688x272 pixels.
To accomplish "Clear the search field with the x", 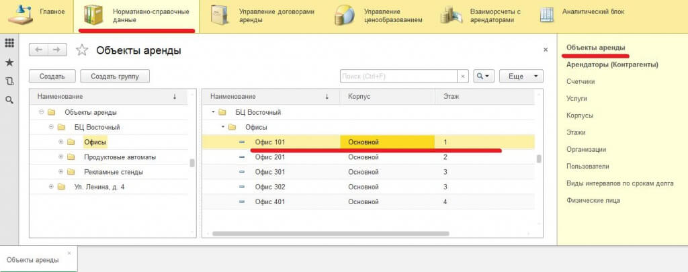I will click(x=462, y=77).
